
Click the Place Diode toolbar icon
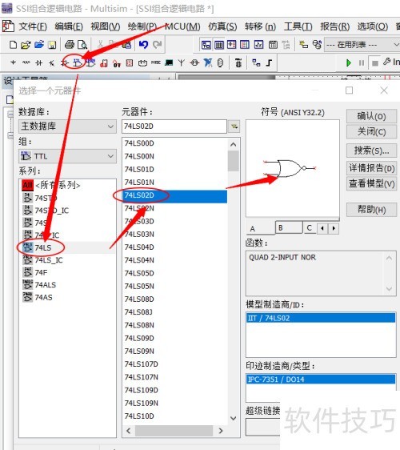pyautogui.click(x=38, y=62)
